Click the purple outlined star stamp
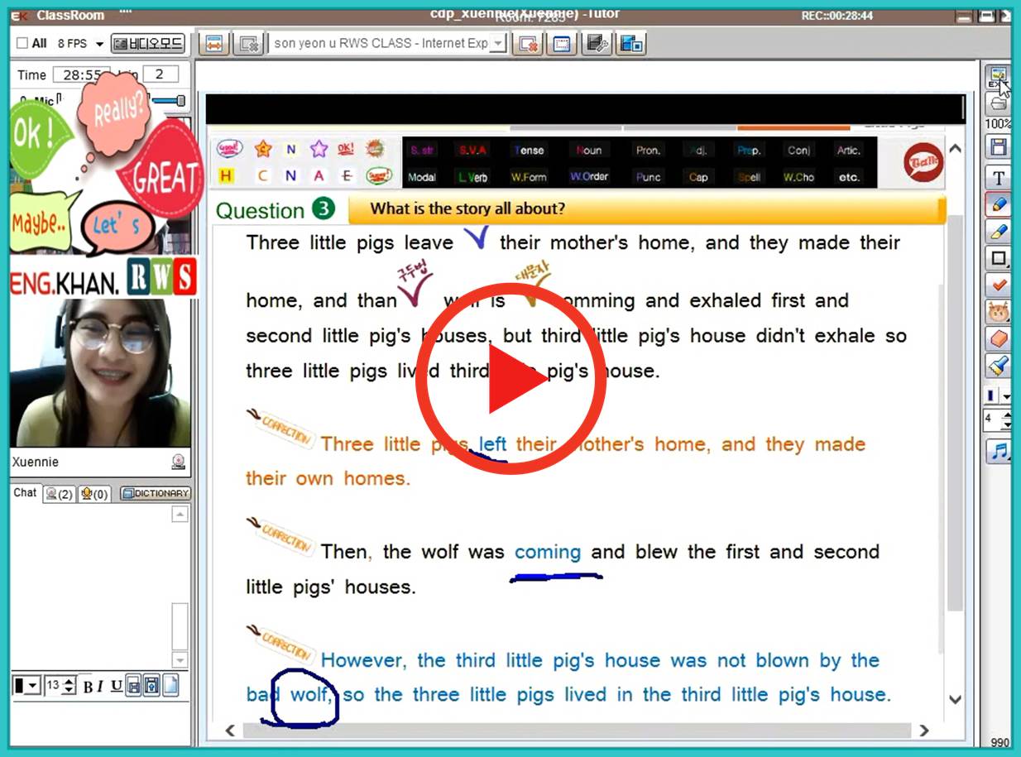The height and width of the screenshot is (757, 1021). tap(319, 149)
